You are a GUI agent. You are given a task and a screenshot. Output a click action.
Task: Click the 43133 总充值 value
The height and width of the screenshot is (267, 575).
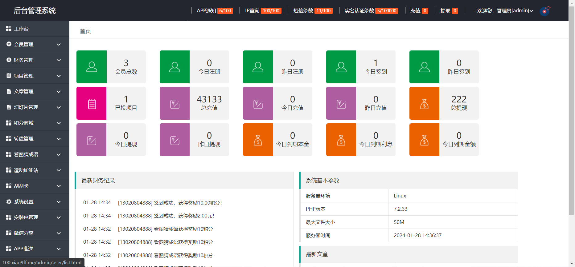[x=209, y=99]
